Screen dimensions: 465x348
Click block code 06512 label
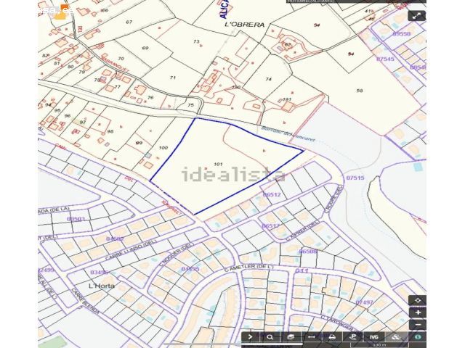point(271,194)
